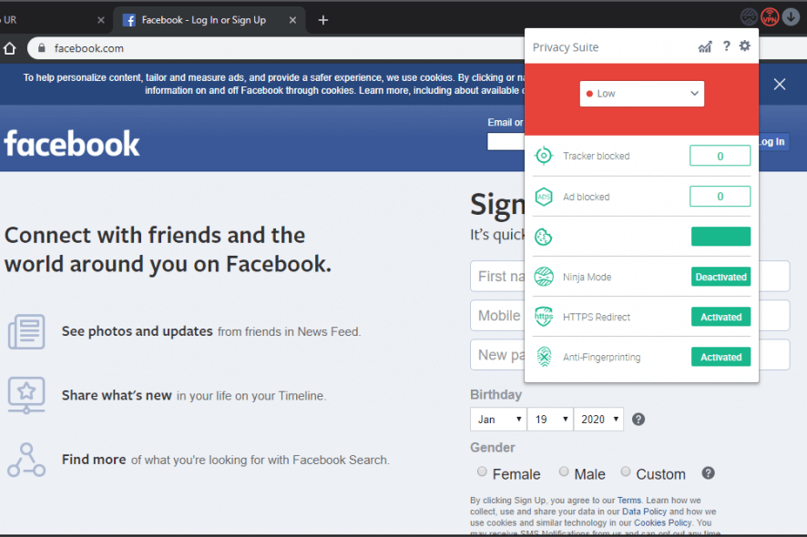Click the Birthday help question mark
This screenshot has width=807, height=537.
tap(638, 420)
